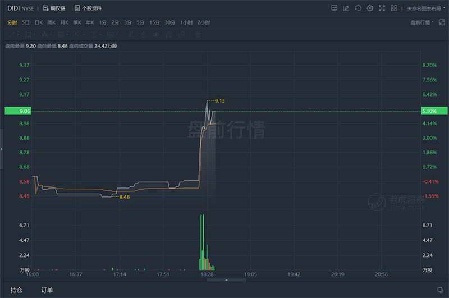Select the 3分 three-minute interval
This screenshot has width=449, height=298.
pos(128,22)
